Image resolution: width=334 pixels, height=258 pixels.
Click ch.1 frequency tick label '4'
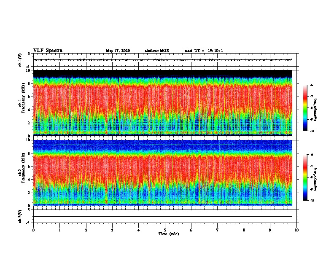tap(29, 110)
